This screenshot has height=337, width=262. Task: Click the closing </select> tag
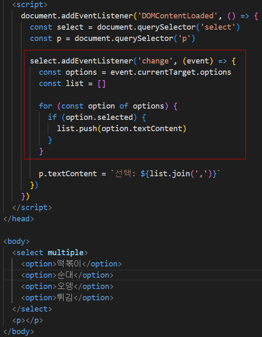pyautogui.click(x=32, y=309)
